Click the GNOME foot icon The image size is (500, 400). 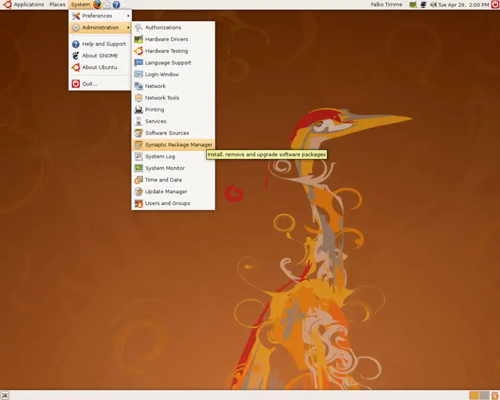76,56
